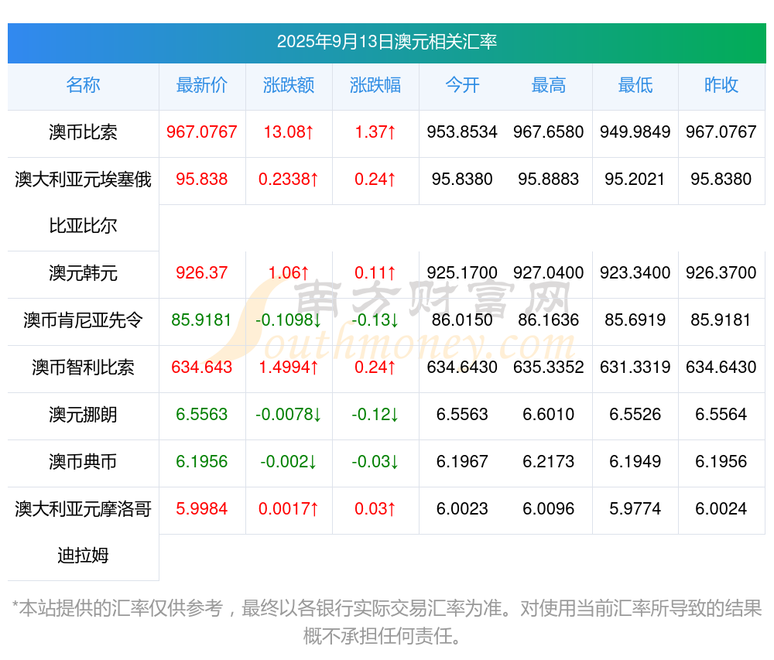Click change amount 1.4994↑
Screen dimensions: 774x660
(x=289, y=368)
